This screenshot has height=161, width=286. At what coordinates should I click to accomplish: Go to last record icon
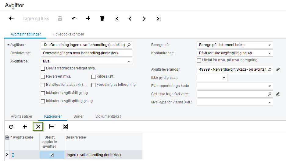tap(158, 18)
